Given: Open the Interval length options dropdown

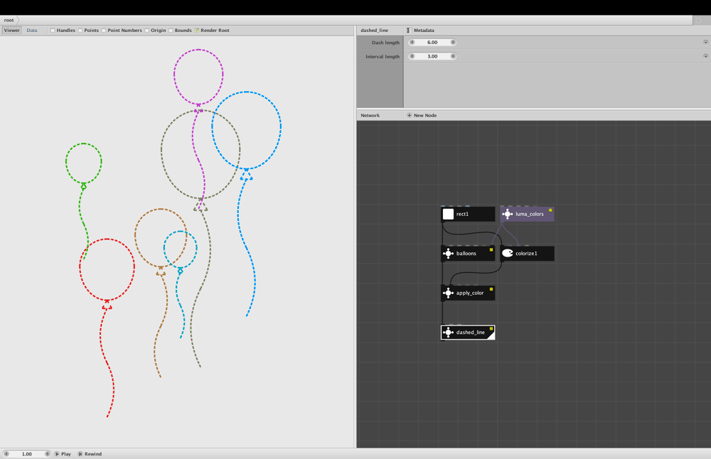Looking at the screenshot, I should click(x=705, y=56).
